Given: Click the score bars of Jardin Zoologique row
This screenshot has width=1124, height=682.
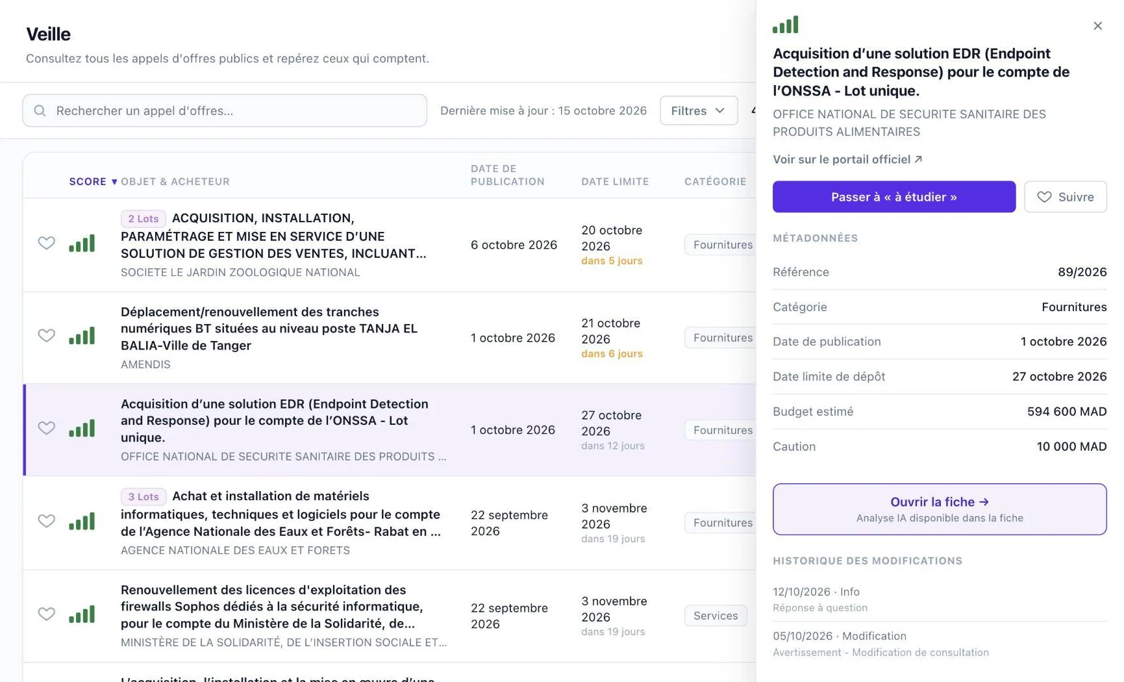Looking at the screenshot, I should (82, 244).
